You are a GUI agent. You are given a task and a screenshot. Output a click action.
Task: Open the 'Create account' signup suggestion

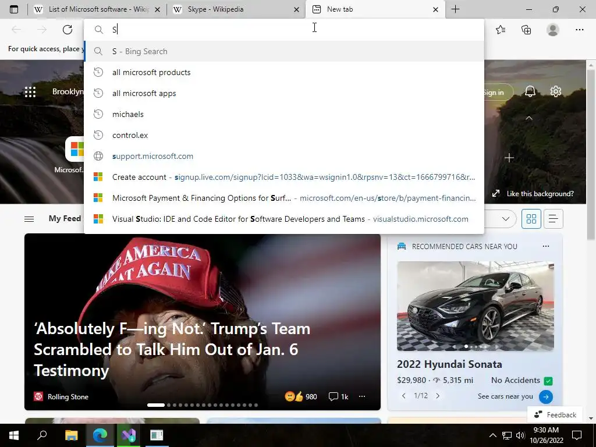(x=284, y=177)
